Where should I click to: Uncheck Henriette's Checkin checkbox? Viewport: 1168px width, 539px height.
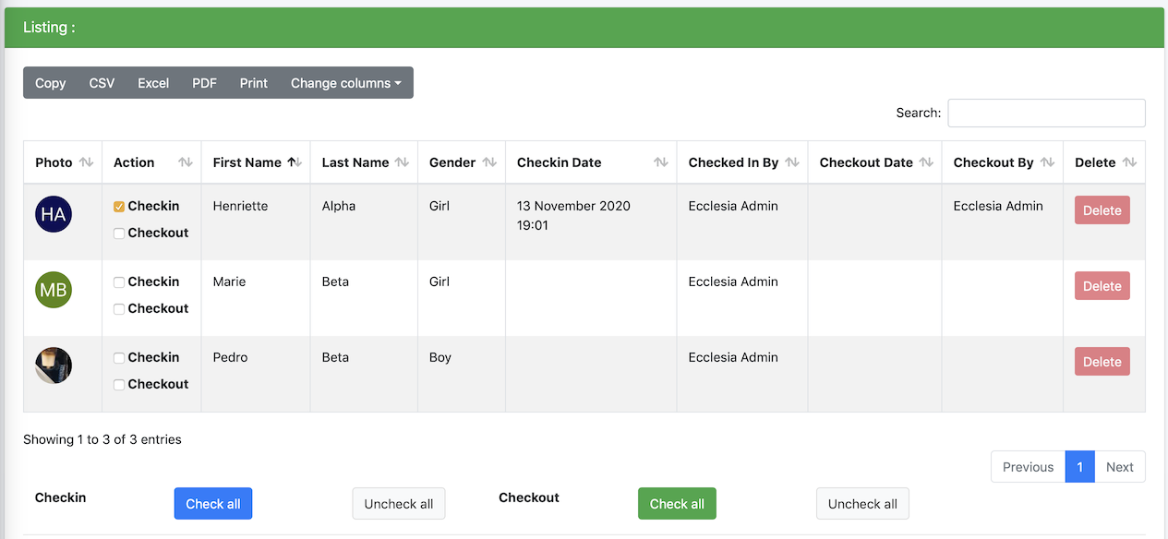point(119,207)
